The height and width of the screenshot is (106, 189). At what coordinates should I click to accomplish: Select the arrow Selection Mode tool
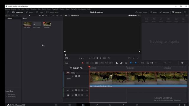pyautogui.click(x=83, y=63)
